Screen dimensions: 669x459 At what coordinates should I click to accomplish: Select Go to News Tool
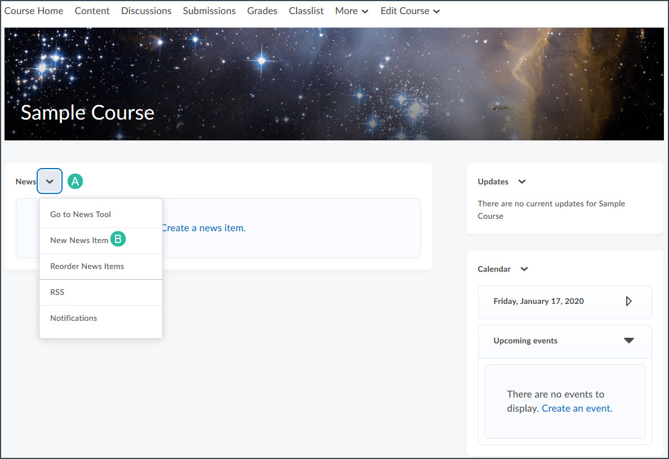click(81, 214)
